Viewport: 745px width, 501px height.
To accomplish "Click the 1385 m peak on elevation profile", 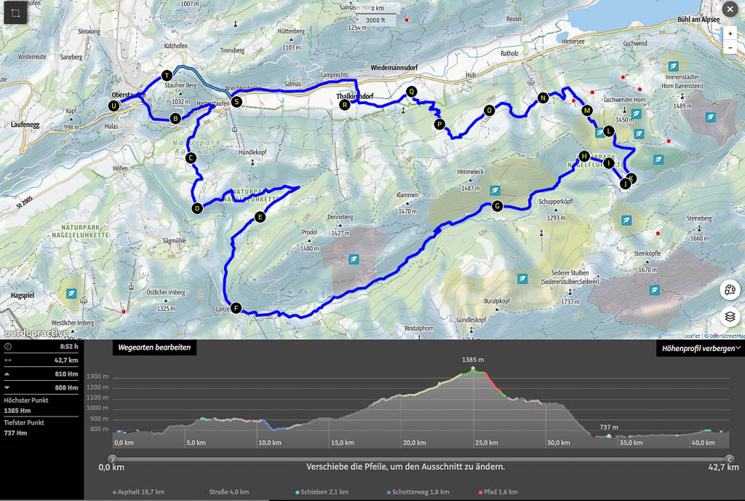I will [473, 369].
